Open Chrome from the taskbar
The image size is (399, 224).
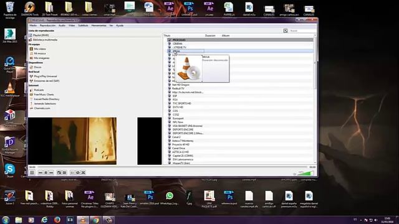[95, 220]
